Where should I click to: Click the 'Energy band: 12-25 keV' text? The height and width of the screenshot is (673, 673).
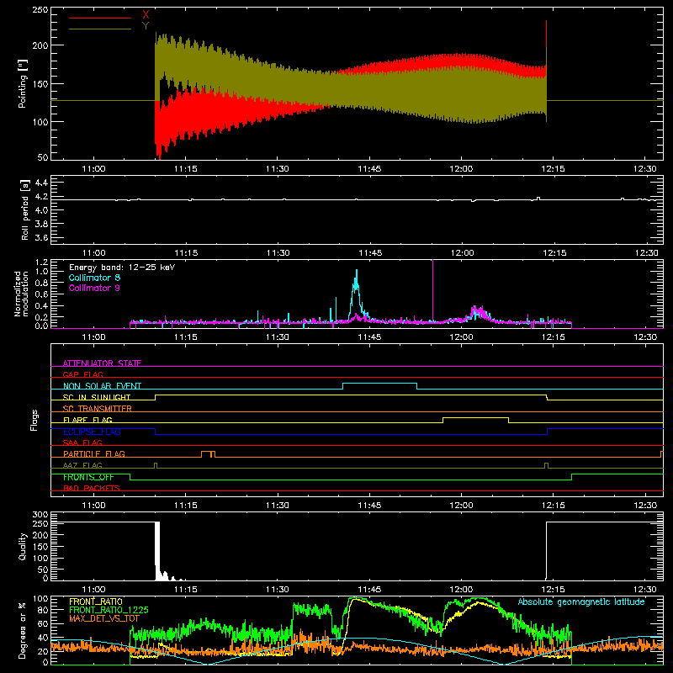click(122, 268)
